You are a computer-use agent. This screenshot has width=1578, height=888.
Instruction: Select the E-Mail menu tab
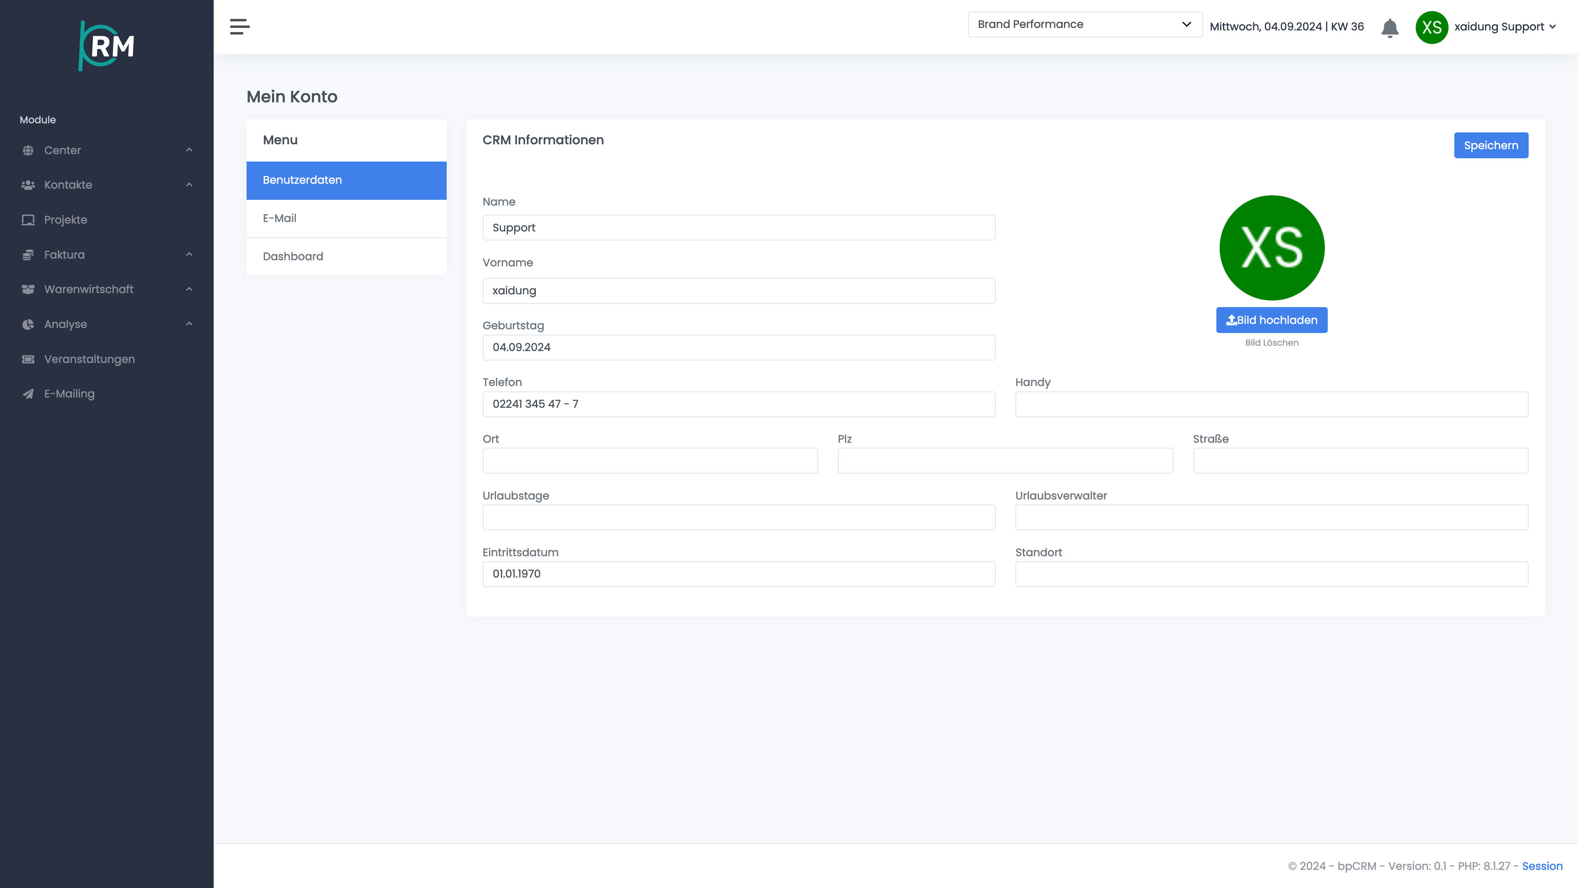pos(346,218)
